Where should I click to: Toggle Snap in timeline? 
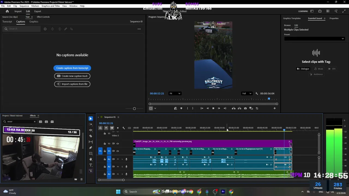point(106,128)
